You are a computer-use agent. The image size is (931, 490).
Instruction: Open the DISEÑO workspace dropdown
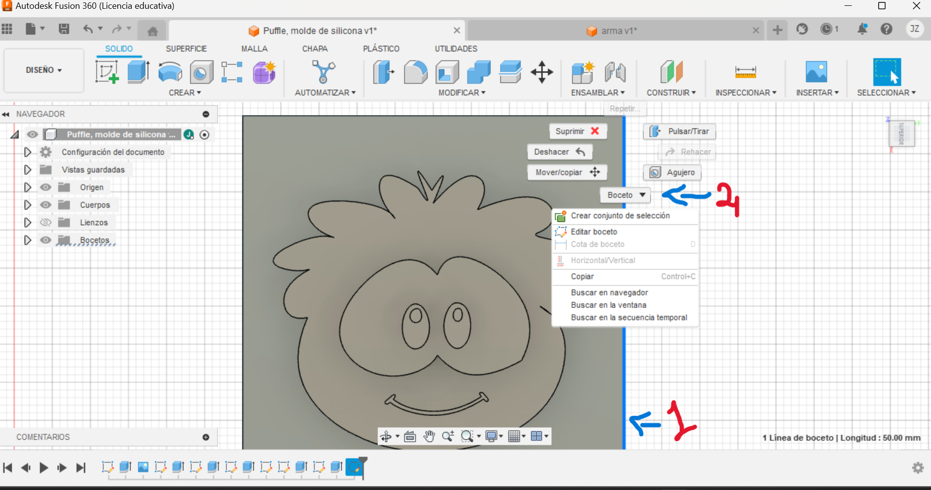44,70
